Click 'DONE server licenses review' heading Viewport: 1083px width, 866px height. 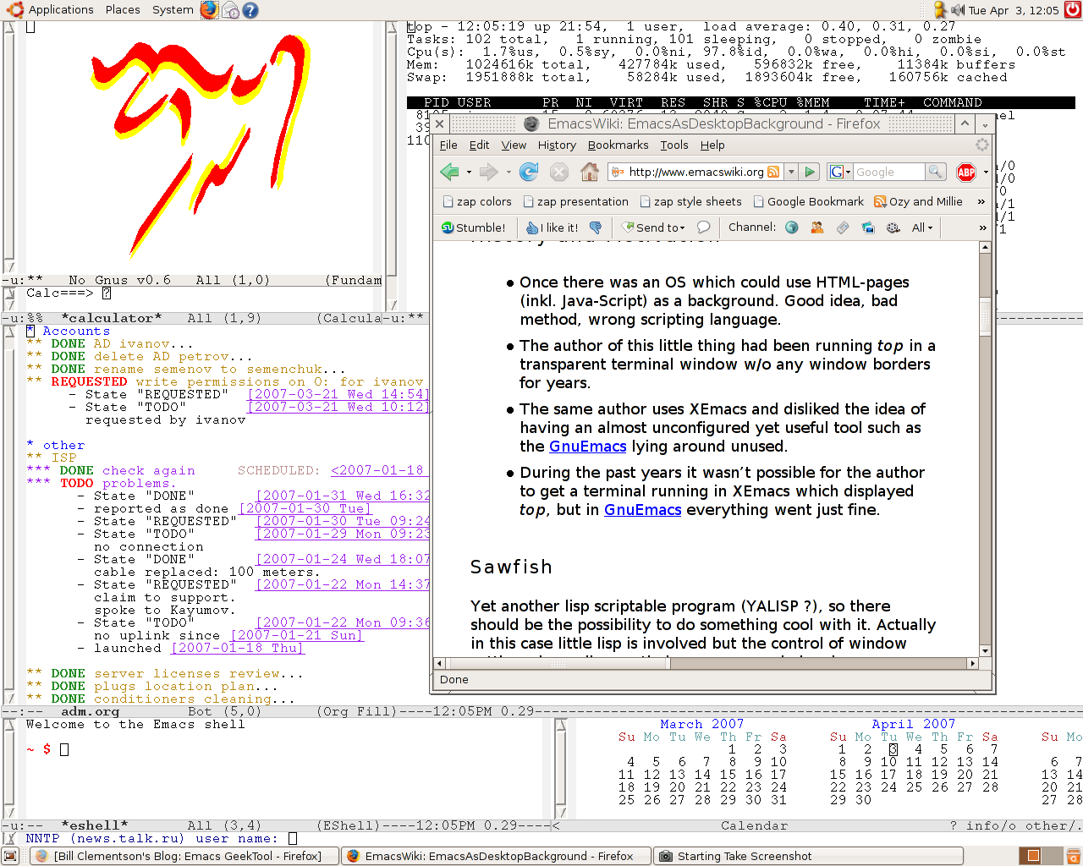pos(165,673)
